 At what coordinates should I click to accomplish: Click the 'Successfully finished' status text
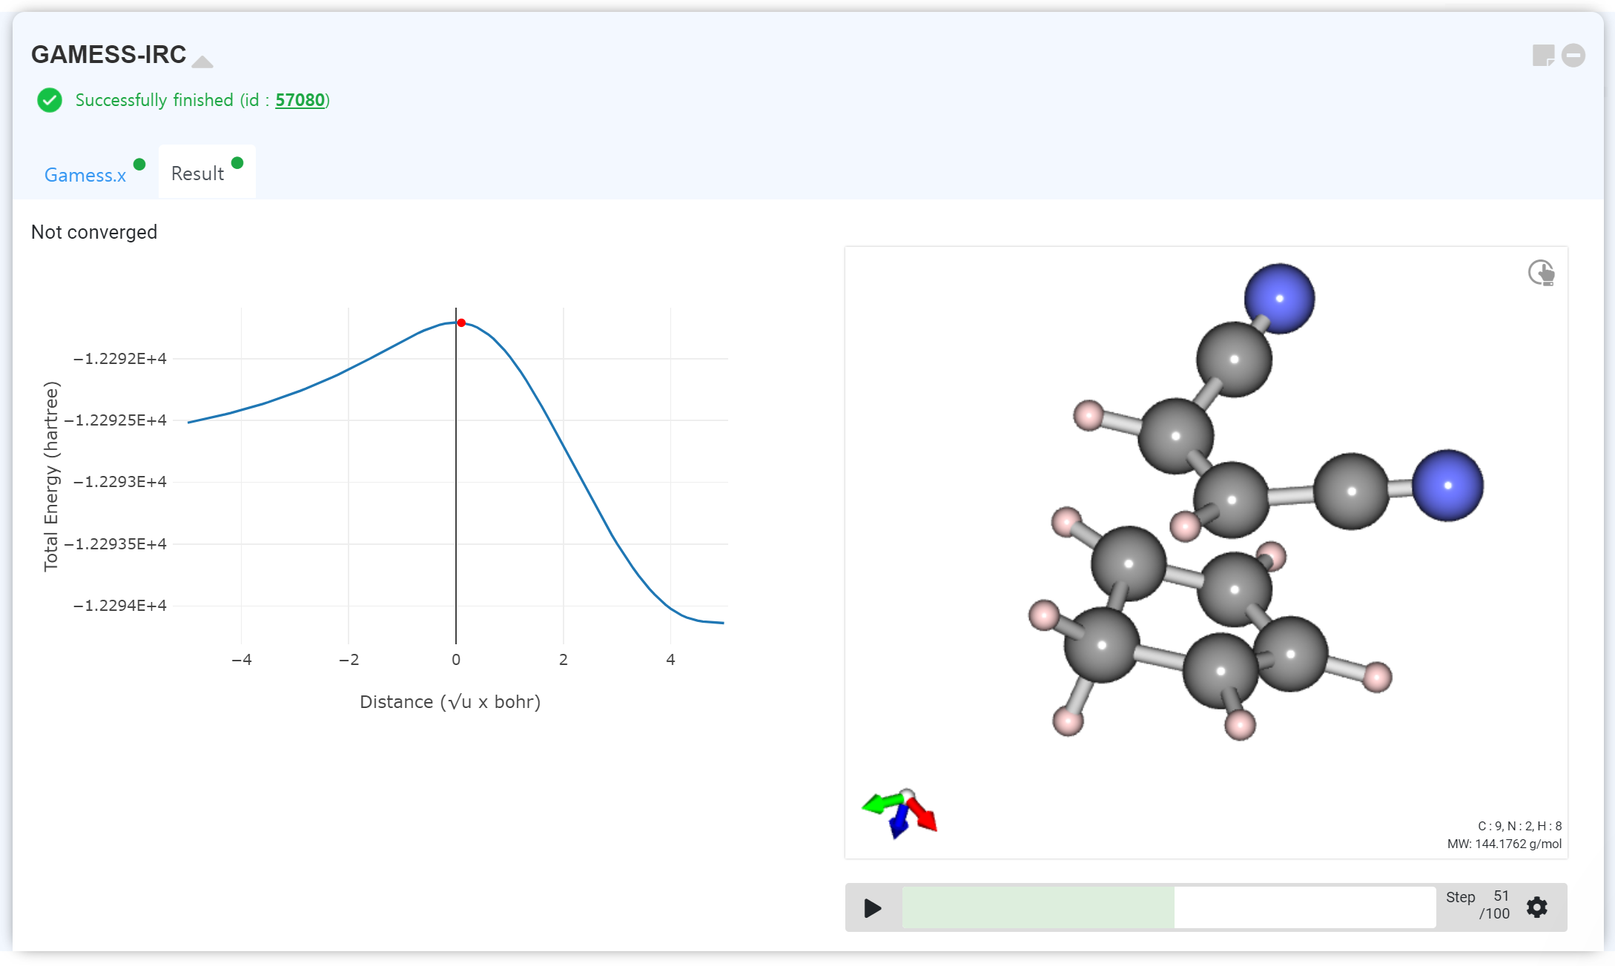pos(154,100)
